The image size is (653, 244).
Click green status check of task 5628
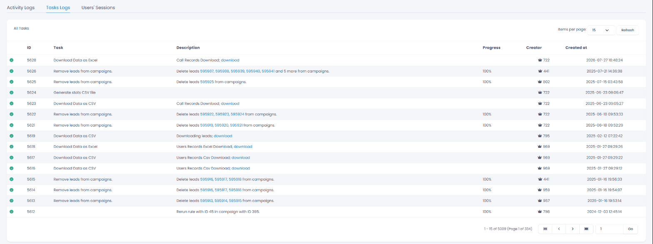(12, 60)
